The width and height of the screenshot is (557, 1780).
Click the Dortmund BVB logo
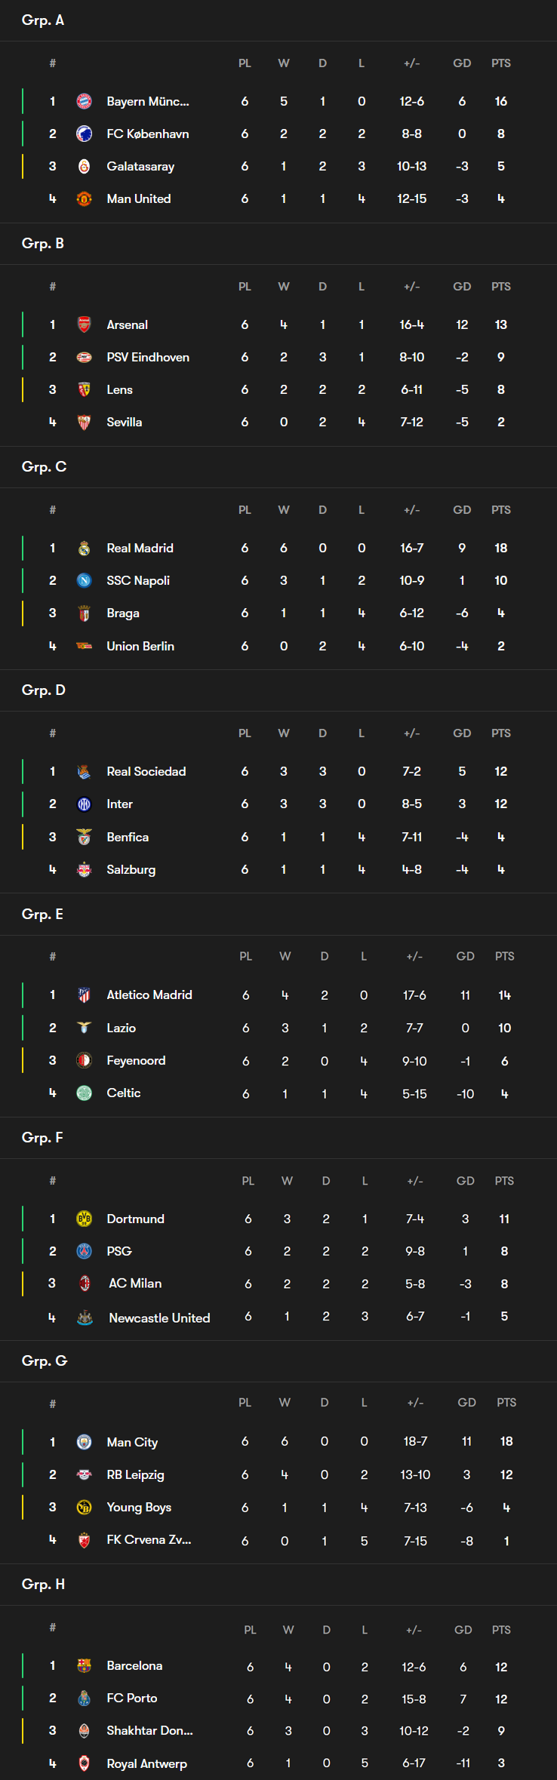(85, 1219)
